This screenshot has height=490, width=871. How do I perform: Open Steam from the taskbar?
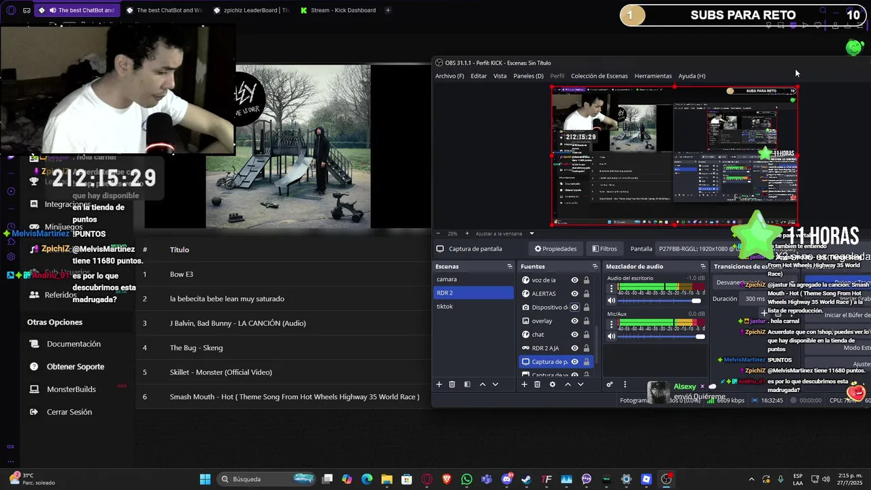526,479
